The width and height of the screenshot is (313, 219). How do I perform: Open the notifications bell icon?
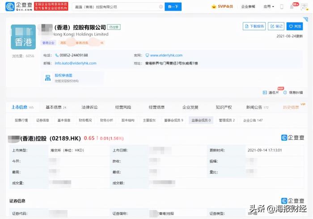pyautogui.click(x=292, y=7)
